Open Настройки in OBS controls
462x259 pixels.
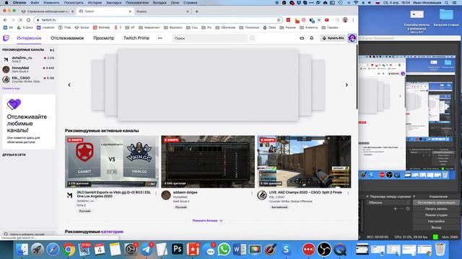point(436,221)
